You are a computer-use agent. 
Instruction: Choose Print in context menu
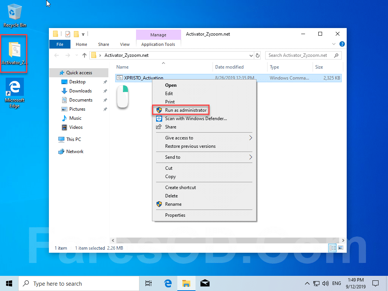[204, 102]
